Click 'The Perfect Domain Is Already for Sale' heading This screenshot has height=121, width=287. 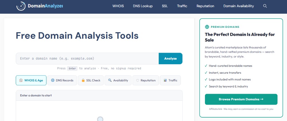pyautogui.click(x=240, y=37)
